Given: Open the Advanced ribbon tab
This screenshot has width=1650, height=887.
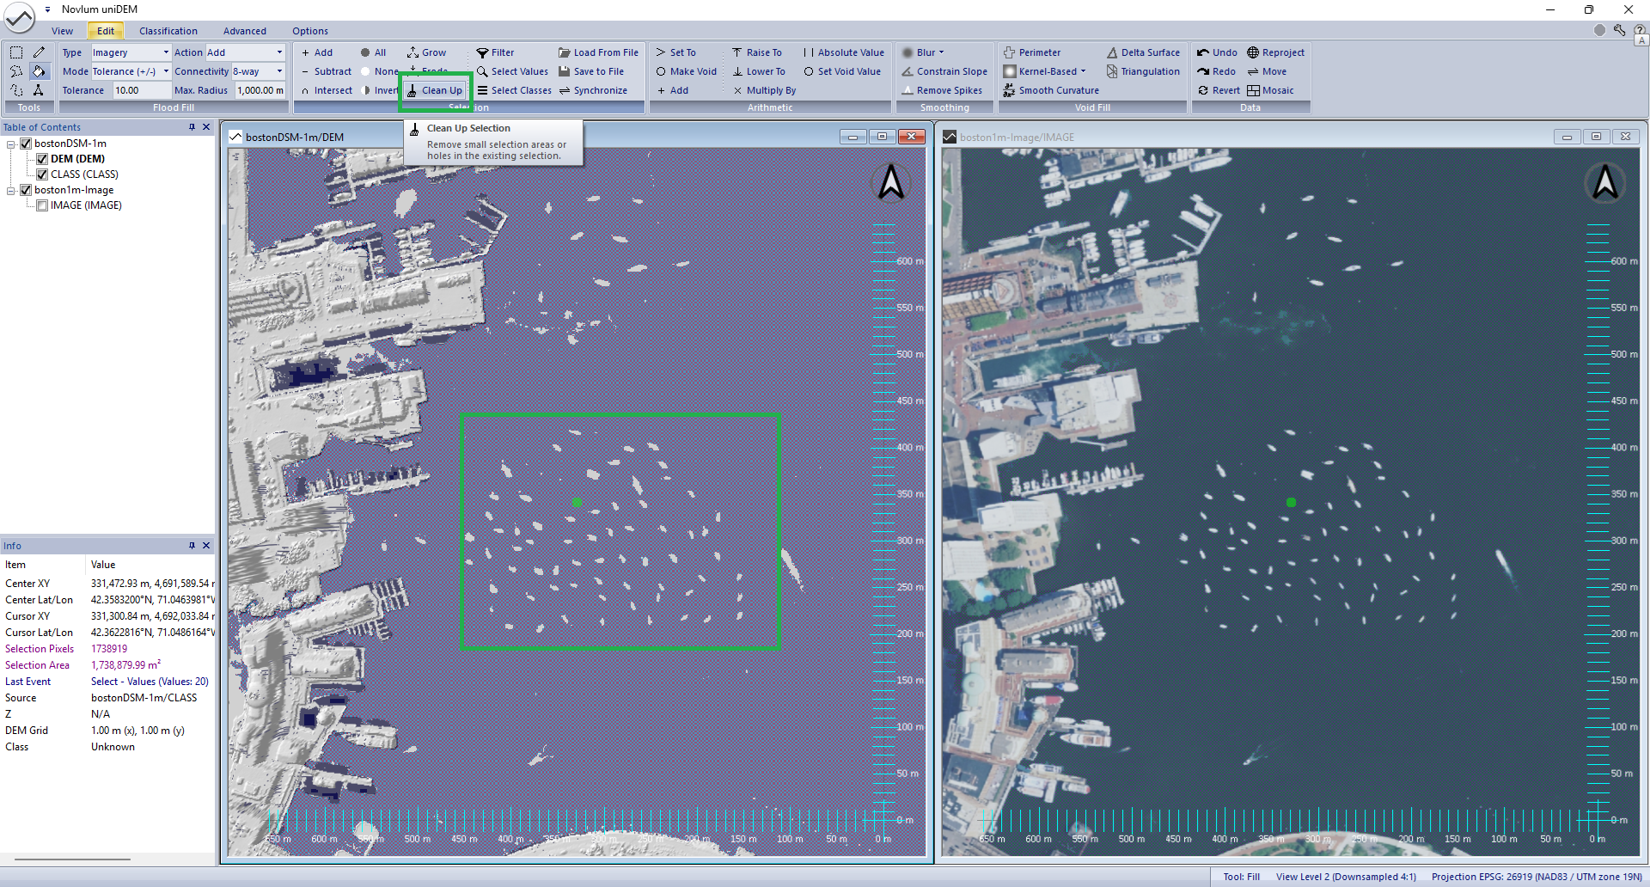Looking at the screenshot, I should [x=245, y=31].
